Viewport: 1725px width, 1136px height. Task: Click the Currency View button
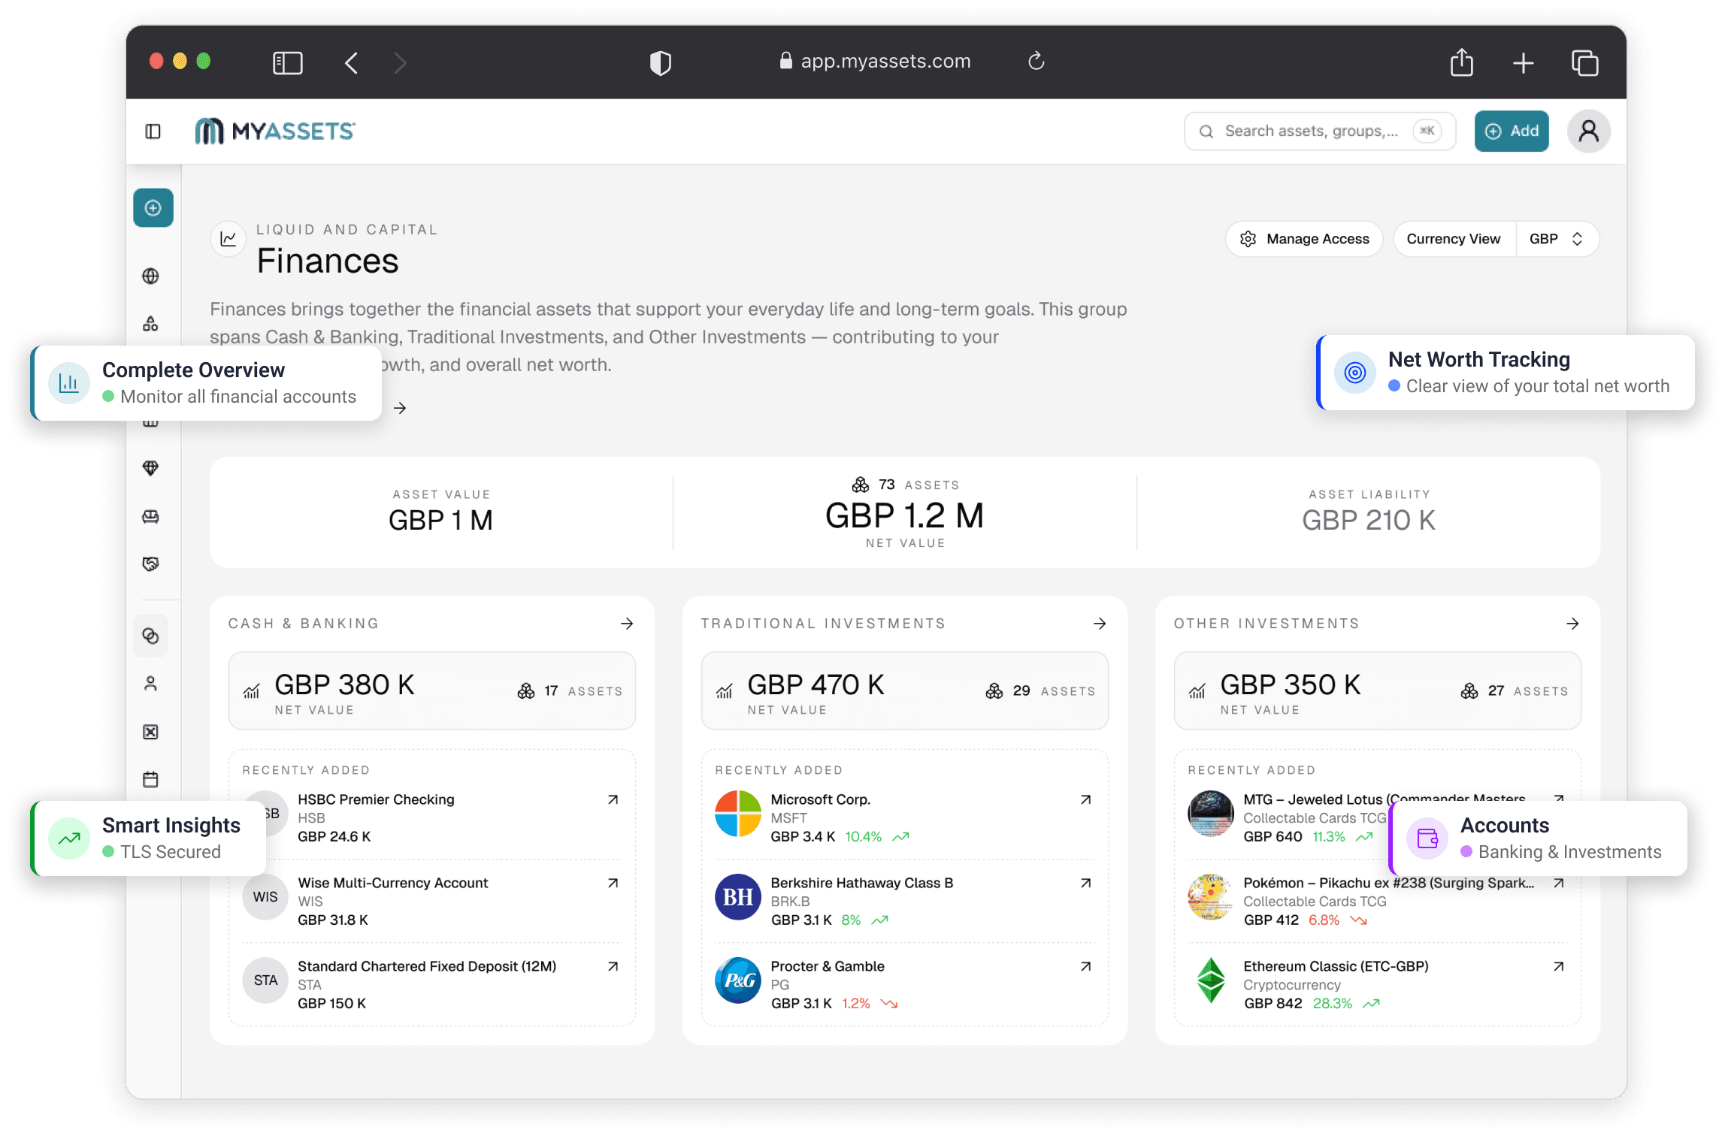[x=1454, y=239]
